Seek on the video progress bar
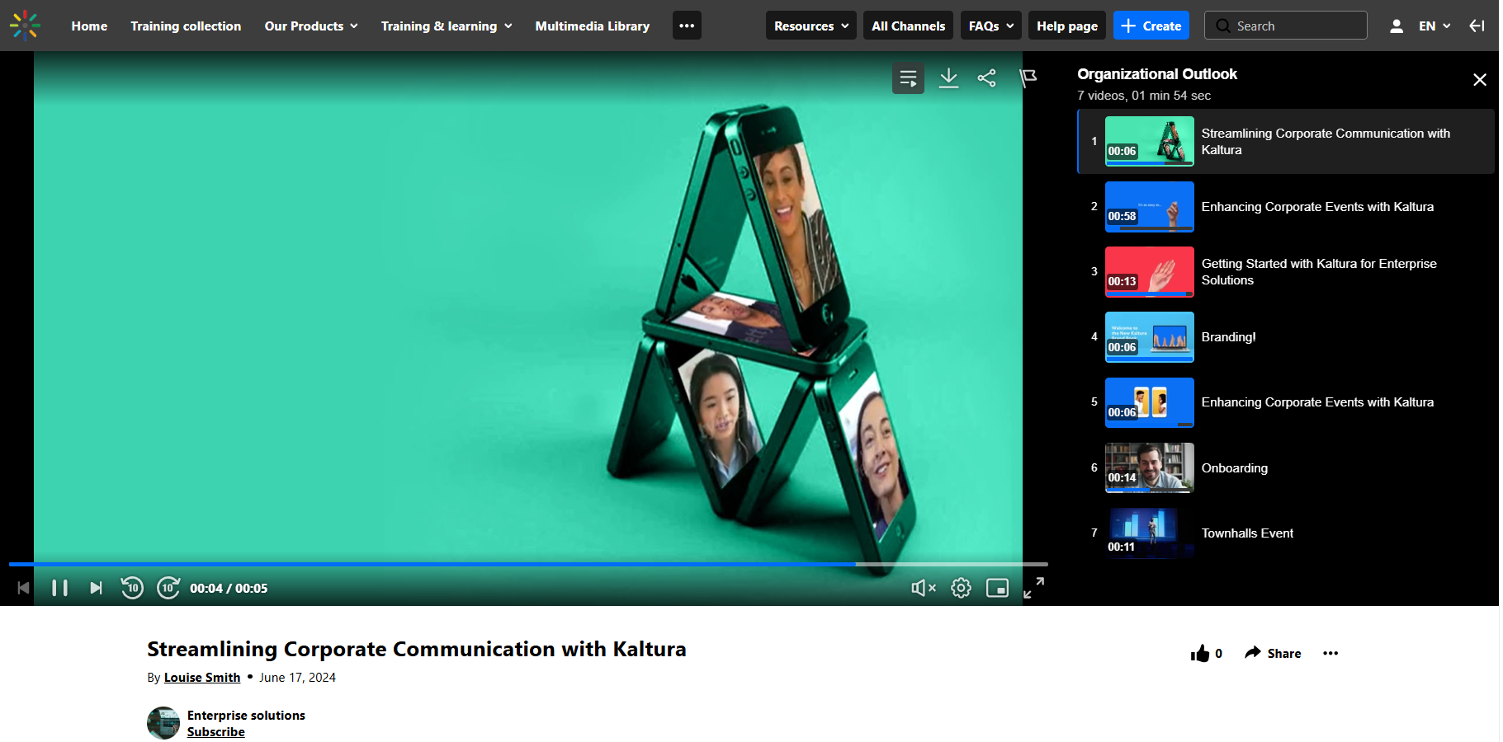Viewport: 1503px width, 742px height. [528, 565]
